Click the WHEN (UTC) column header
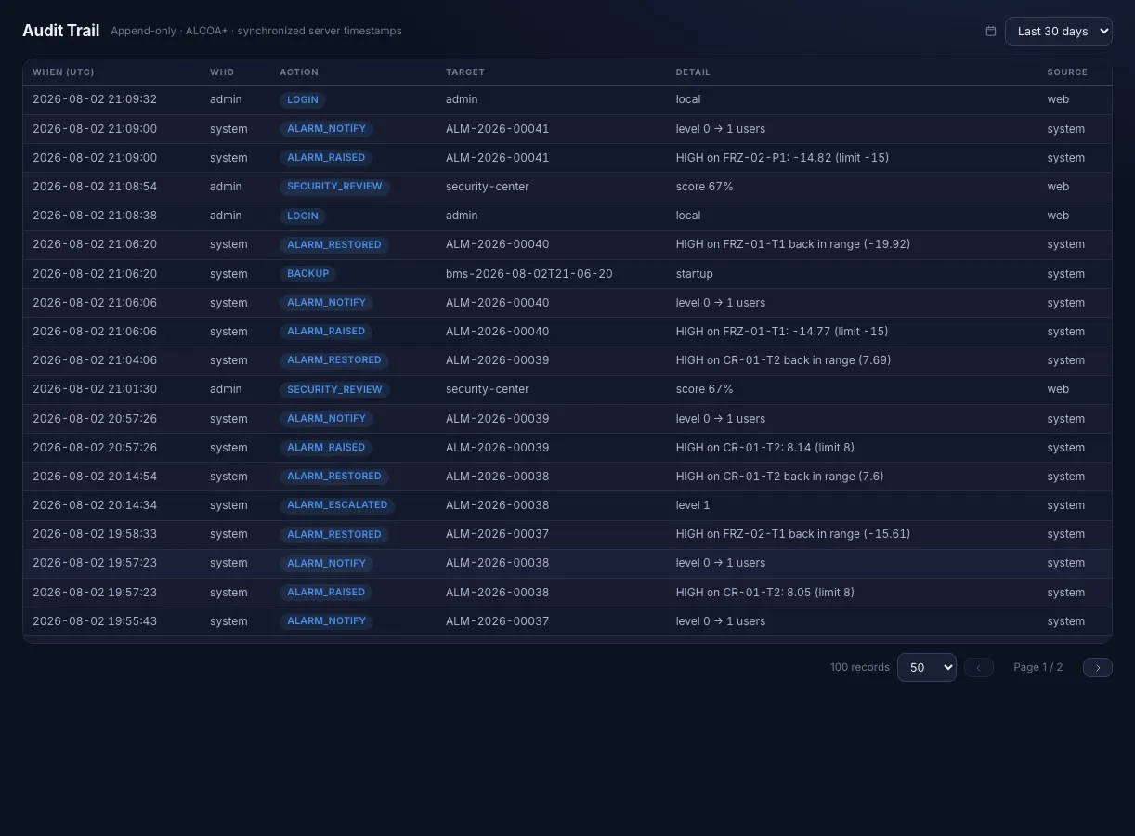The height and width of the screenshot is (836, 1135). [x=63, y=72]
